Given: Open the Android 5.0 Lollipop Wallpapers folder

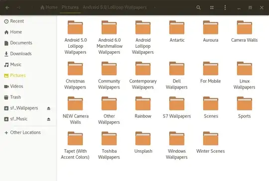Looking at the screenshot, I should tap(75, 37).
